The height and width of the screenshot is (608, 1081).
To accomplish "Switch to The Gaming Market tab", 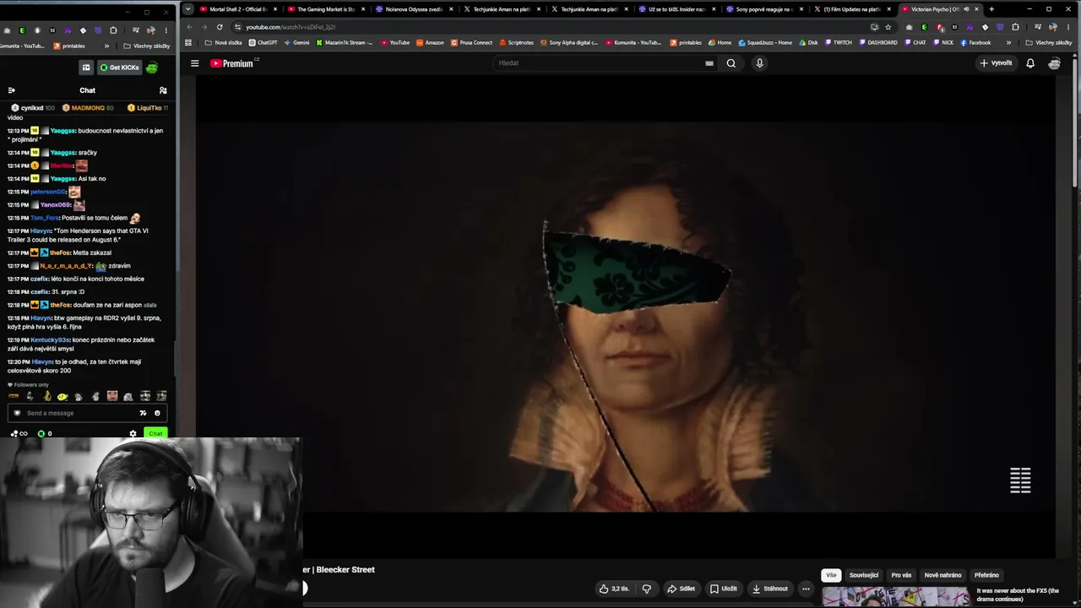I will tap(325, 9).
